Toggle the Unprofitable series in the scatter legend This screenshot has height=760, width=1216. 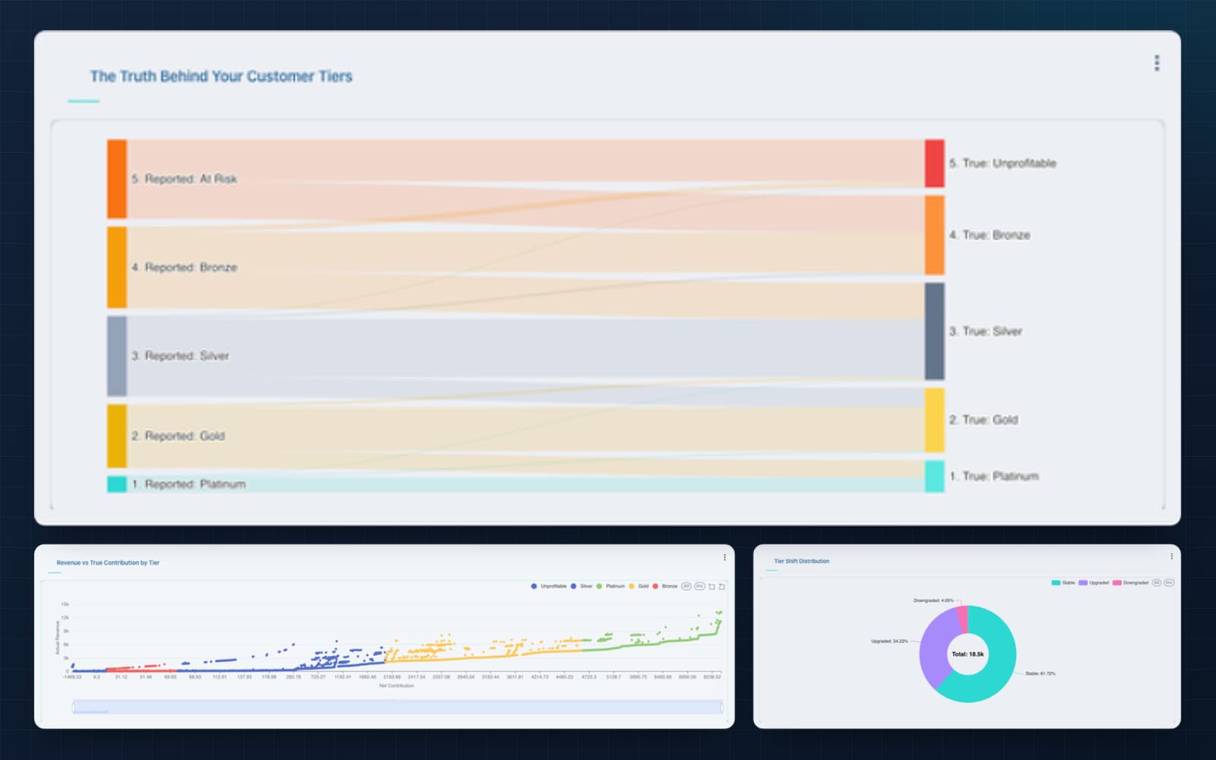click(x=549, y=586)
